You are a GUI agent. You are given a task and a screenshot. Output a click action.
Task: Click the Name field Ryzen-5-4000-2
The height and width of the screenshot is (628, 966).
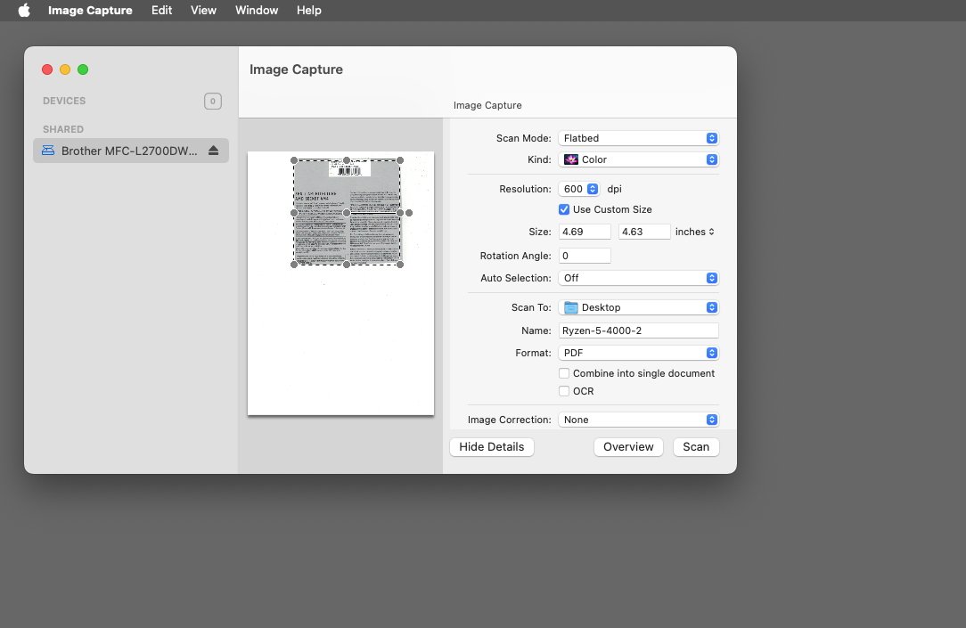pyautogui.click(x=638, y=330)
